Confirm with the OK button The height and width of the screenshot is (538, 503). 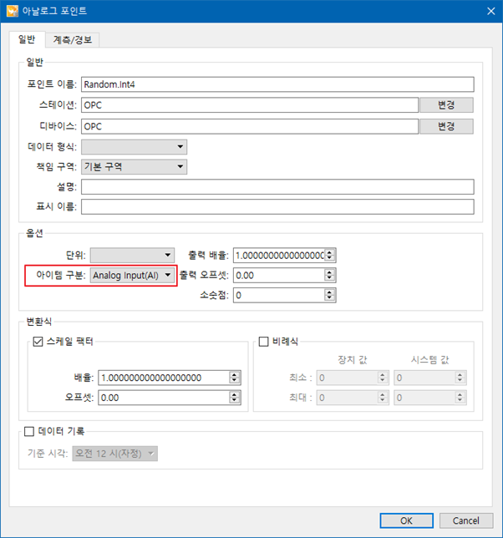407,520
